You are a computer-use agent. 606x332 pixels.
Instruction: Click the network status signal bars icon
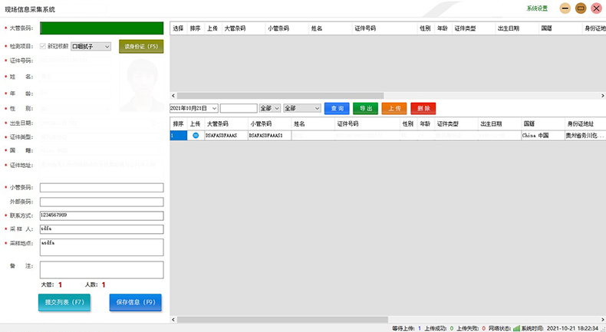[516, 327]
